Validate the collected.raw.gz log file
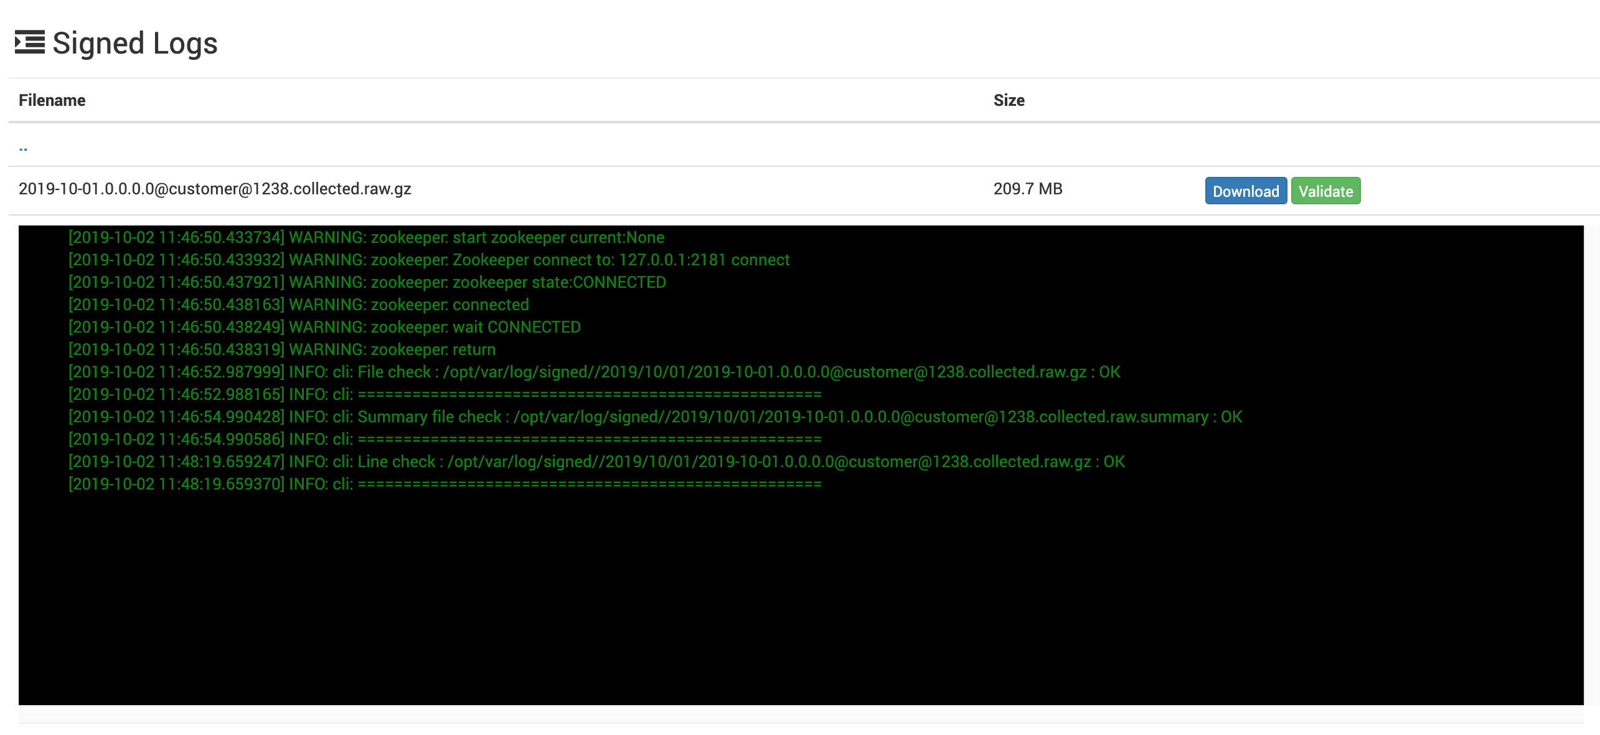The image size is (1600, 735). (1325, 191)
